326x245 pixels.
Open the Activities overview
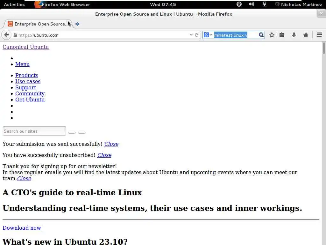14,4
